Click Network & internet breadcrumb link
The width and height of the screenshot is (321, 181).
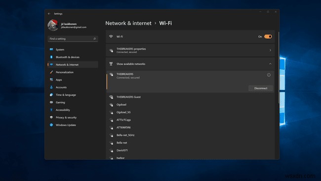pyautogui.click(x=128, y=23)
